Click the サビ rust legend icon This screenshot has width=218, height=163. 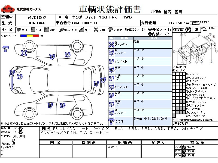(82, 30)
